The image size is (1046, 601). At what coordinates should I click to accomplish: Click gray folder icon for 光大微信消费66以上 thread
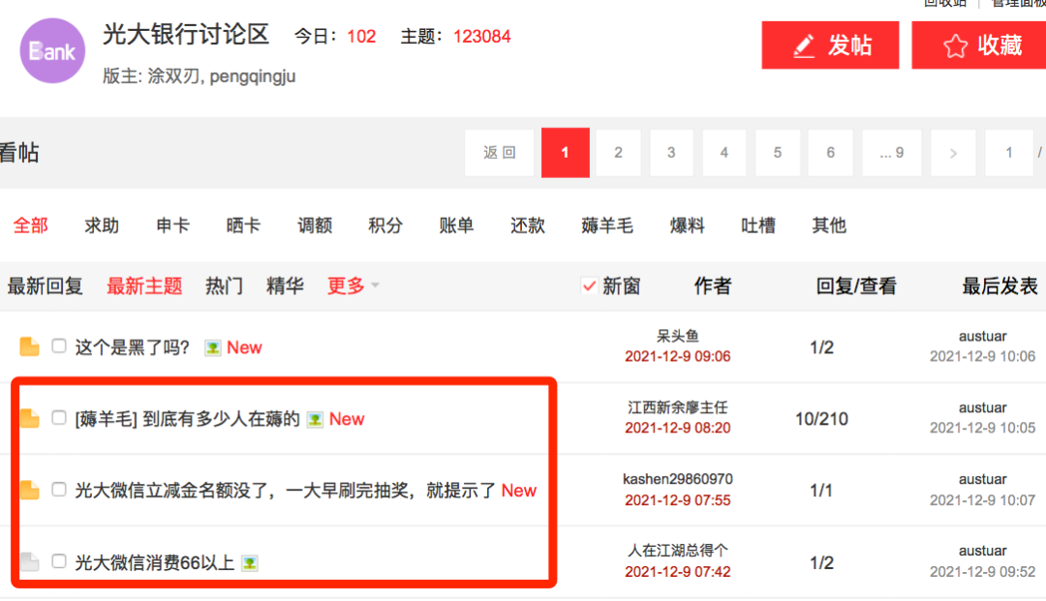click(x=29, y=561)
